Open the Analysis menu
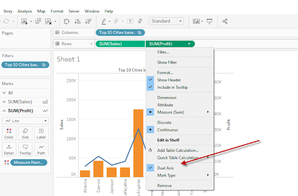Screen dimensions: 298x196 coord(25,11)
